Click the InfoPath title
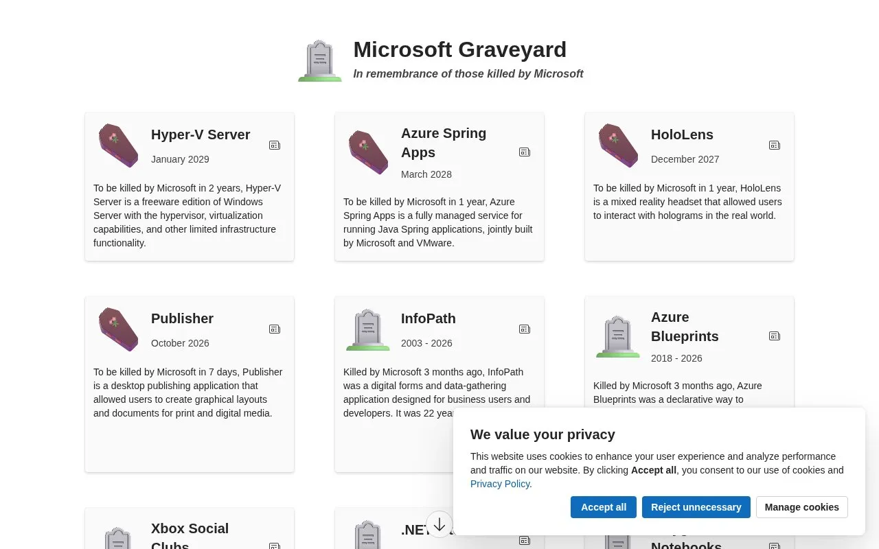Image resolution: width=879 pixels, height=549 pixels. point(429,318)
